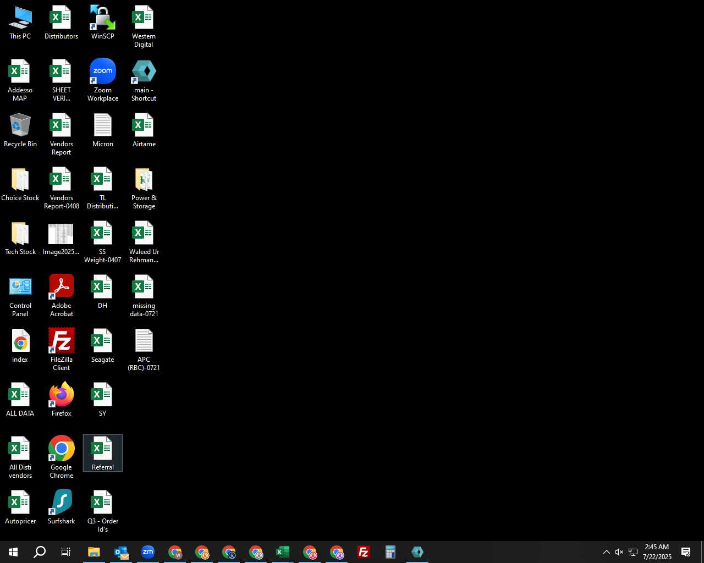
Task: Open File Explorer from the taskbar
Action: pos(94,552)
